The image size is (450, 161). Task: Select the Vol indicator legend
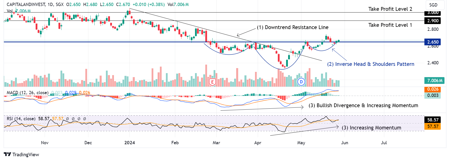[x=10, y=11]
